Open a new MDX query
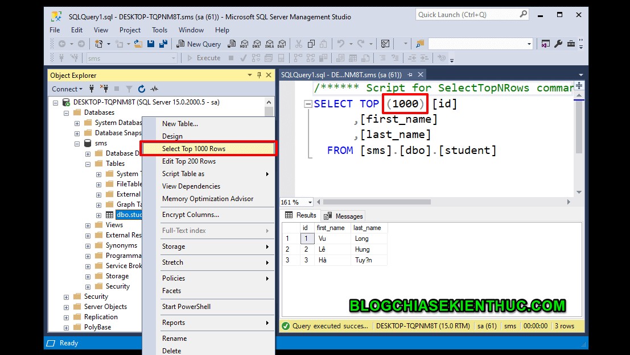630x355 pixels. pyautogui.click(x=244, y=44)
